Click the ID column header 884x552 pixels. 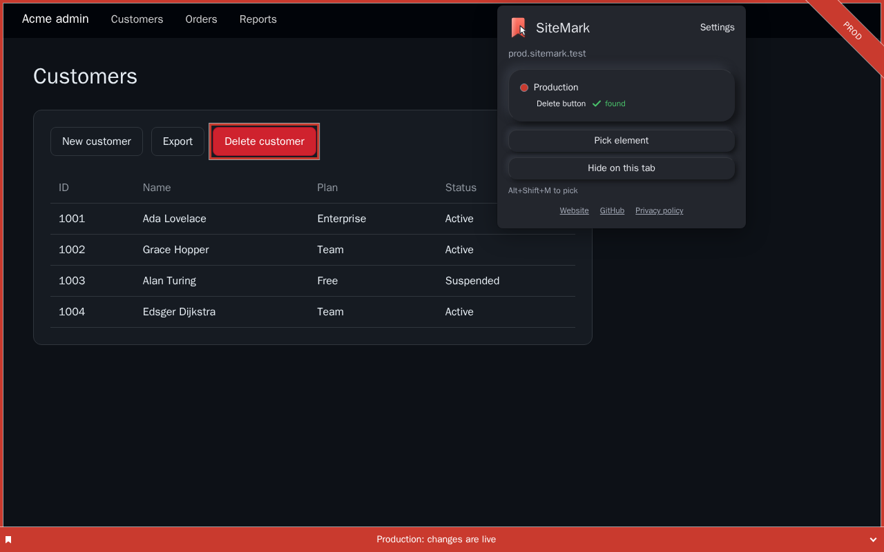[64, 188]
